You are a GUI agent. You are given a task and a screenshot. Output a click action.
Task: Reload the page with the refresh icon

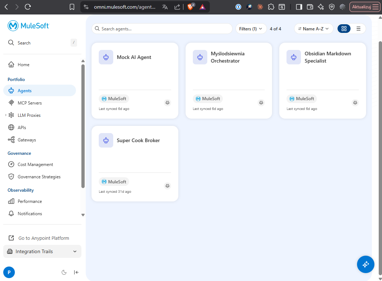(28, 7)
